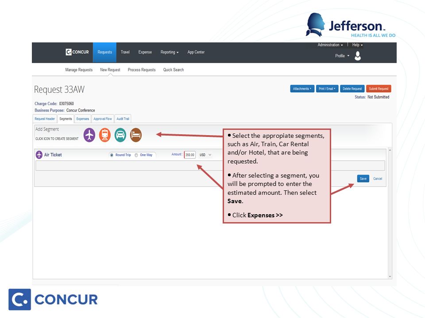Click the small plane icon beside Air Ticket
Viewport: 425px width, 318px height.
point(39,155)
